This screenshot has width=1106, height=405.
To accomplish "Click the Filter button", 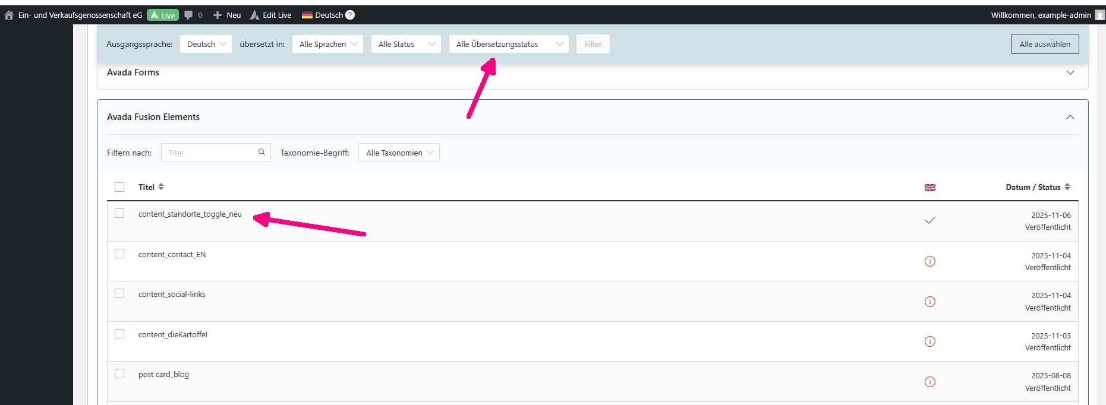I will 593,44.
